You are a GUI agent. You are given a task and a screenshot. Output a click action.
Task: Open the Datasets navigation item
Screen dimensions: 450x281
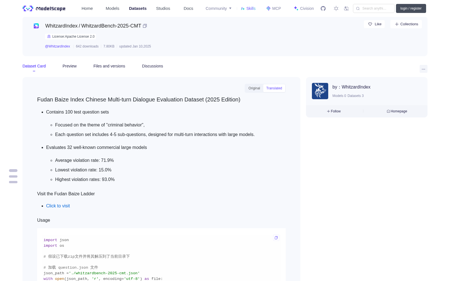[x=138, y=8]
